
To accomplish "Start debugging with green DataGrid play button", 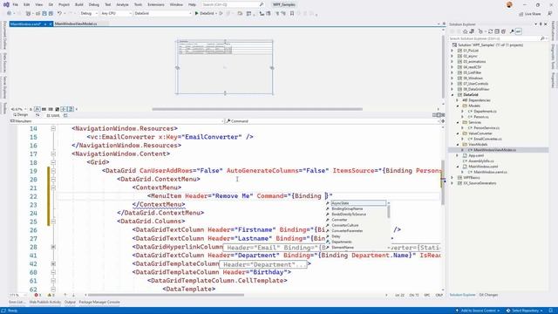I will coord(205,13).
